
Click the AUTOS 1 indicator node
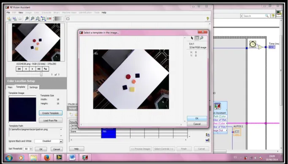coord(237,132)
